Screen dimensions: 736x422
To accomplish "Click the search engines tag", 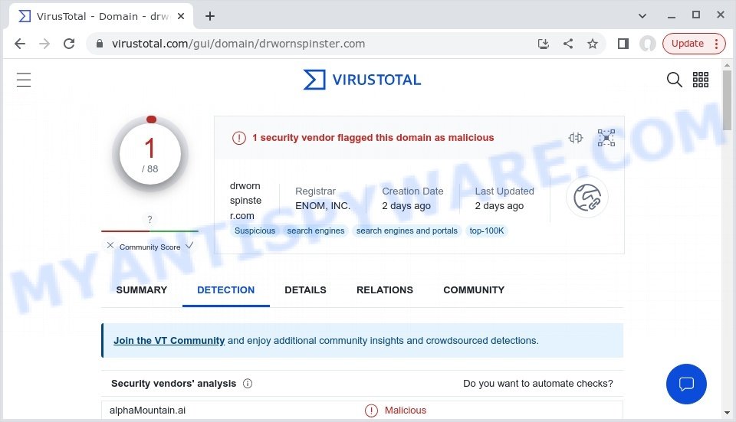I will click(x=315, y=231).
